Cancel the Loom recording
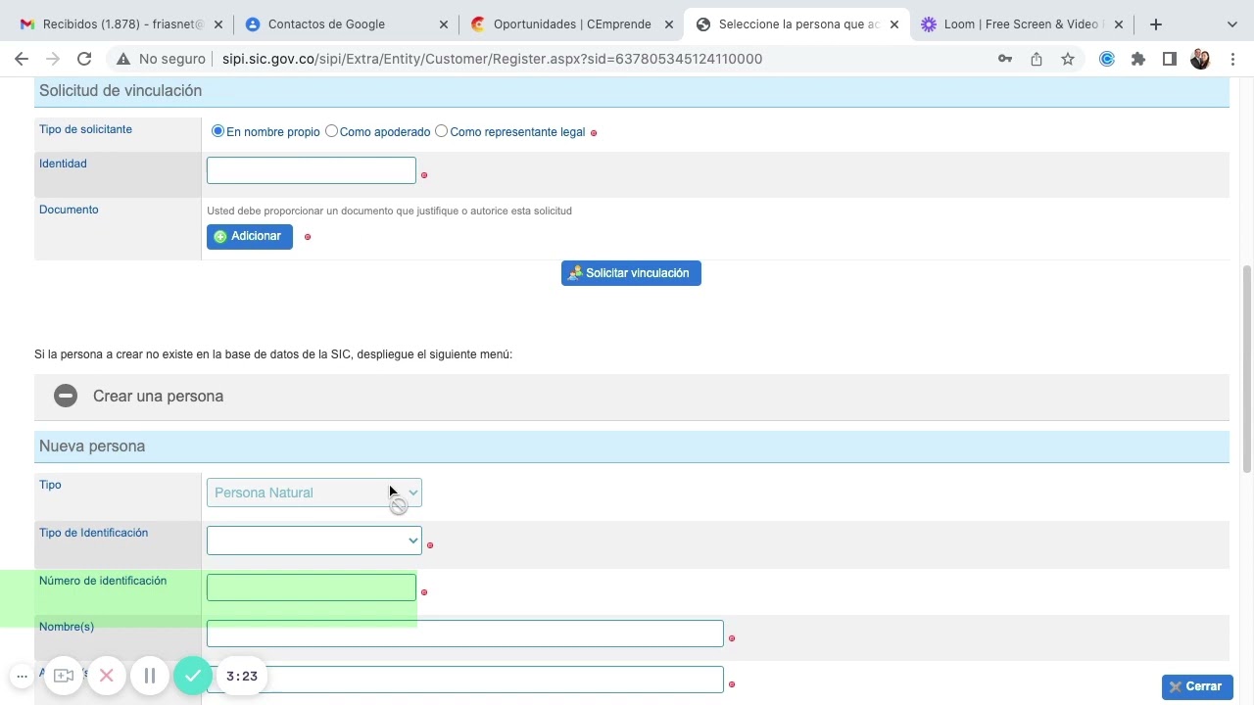1254x705 pixels. pyautogui.click(x=107, y=676)
